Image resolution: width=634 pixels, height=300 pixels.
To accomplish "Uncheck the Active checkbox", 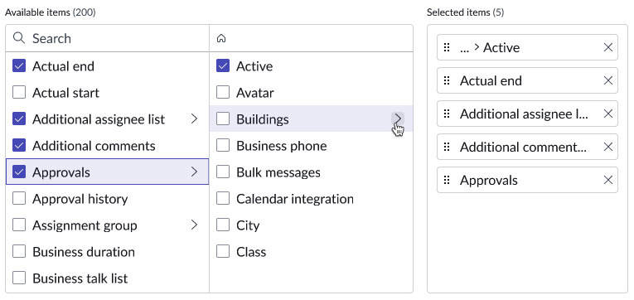I will [x=223, y=66].
